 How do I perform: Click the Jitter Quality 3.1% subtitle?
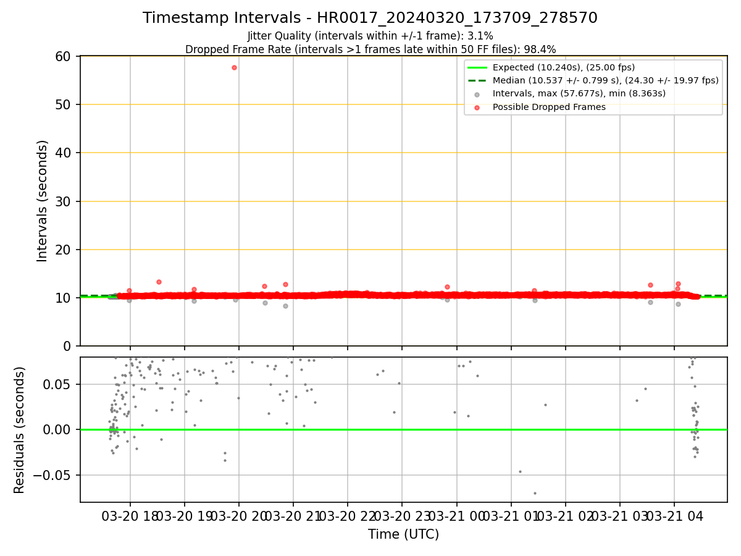370,36
